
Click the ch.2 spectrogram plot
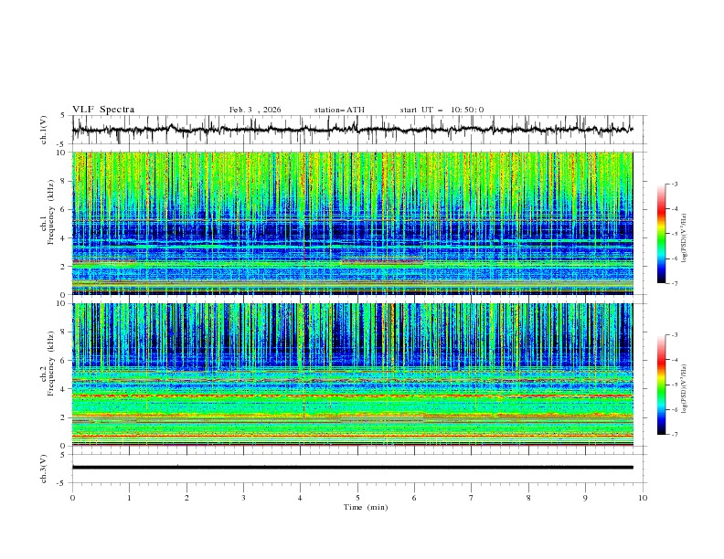pyautogui.click(x=353, y=374)
